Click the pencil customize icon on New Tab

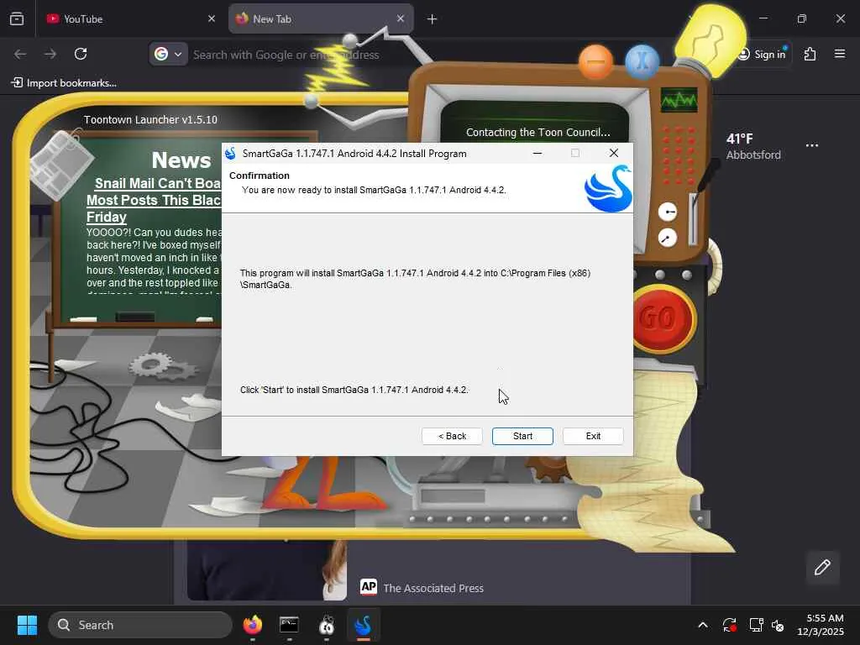pos(822,567)
